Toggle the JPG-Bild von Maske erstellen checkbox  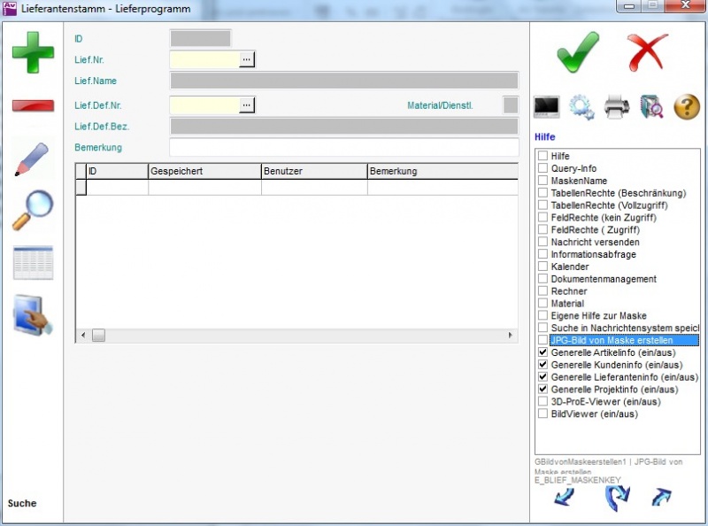pyautogui.click(x=543, y=340)
